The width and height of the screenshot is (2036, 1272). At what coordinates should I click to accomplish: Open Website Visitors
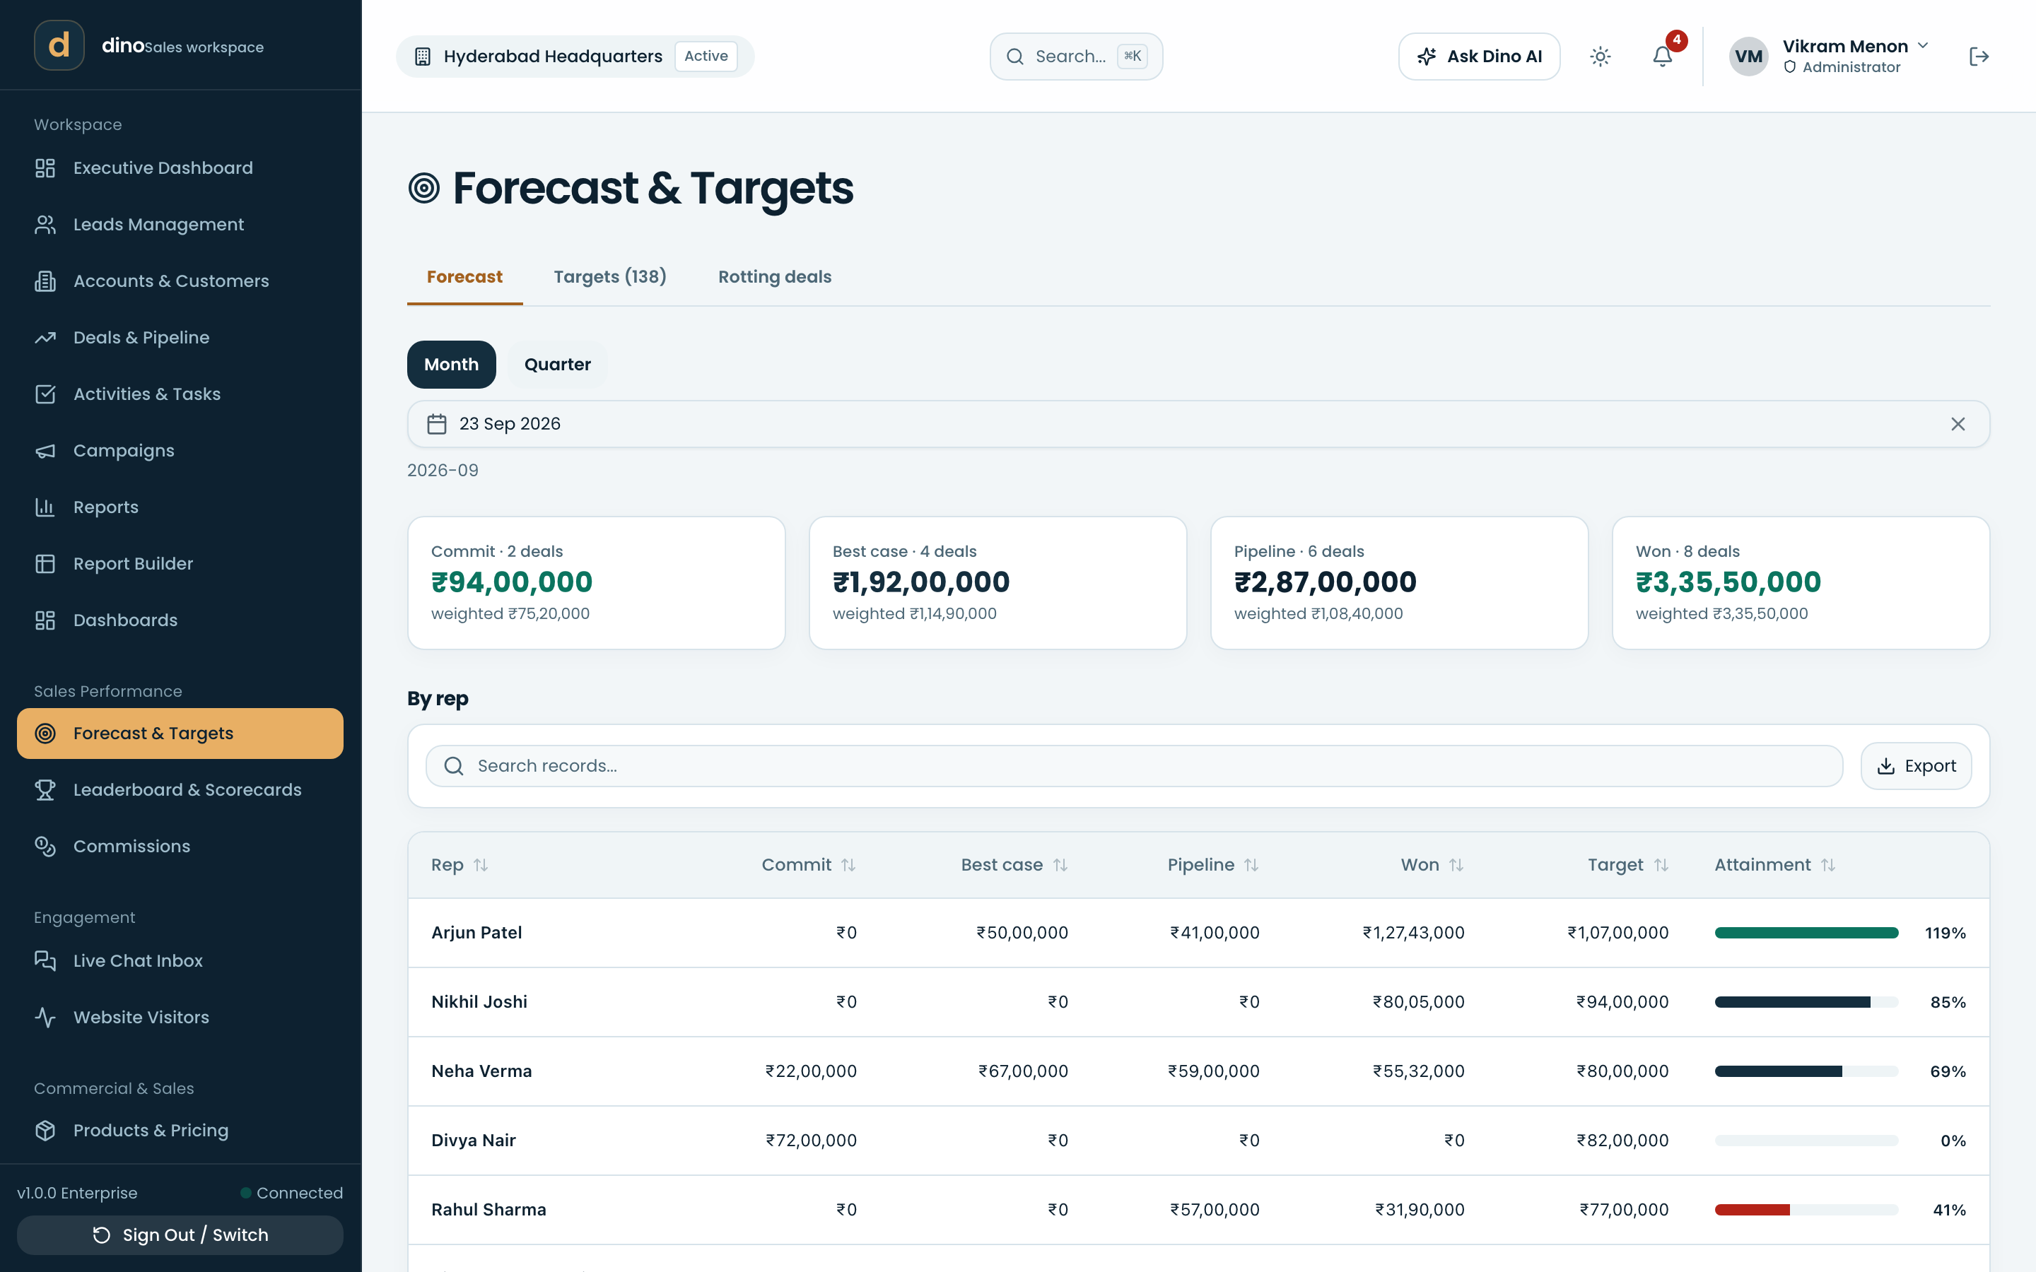click(x=180, y=1017)
